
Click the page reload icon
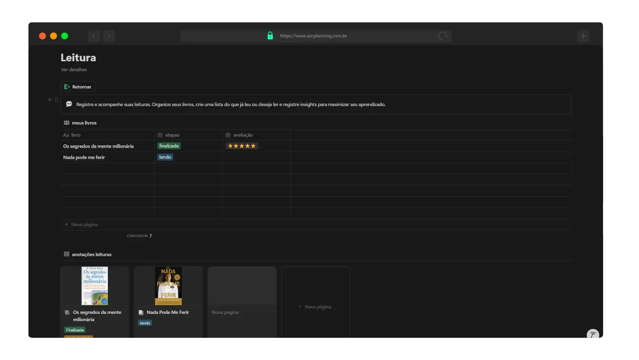click(x=443, y=36)
